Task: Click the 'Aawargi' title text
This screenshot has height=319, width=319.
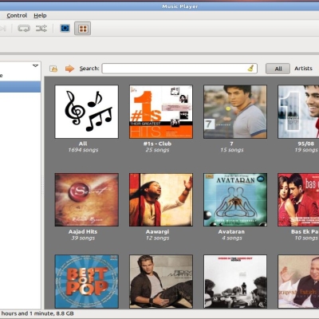Action: point(157,231)
